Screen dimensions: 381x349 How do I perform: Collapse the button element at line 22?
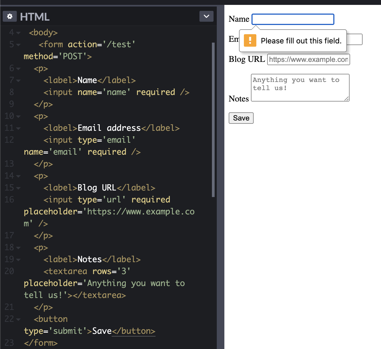(x=18, y=319)
